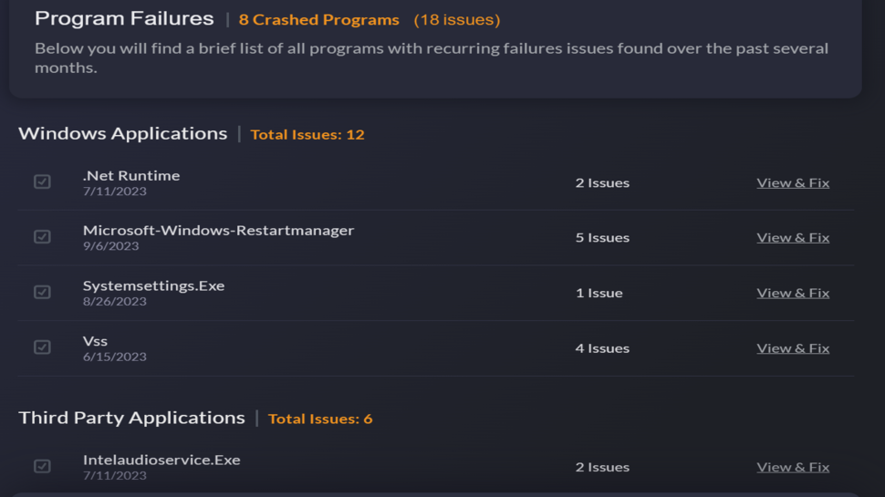885x497 pixels.
Task: Click View & Fix for Microsoft-Windows-Restartmanager
Action: point(792,237)
